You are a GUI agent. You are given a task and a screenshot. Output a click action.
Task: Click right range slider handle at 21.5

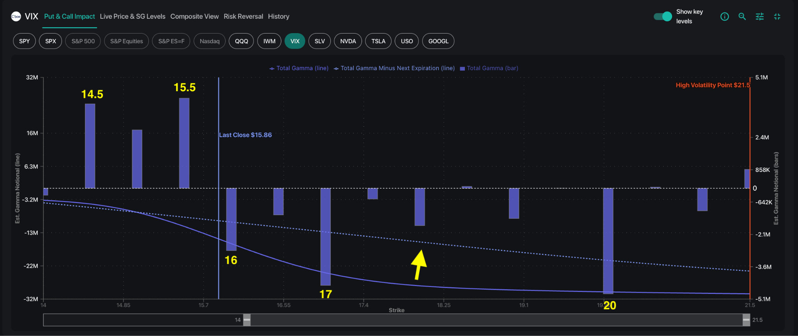(x=746, y=320)
